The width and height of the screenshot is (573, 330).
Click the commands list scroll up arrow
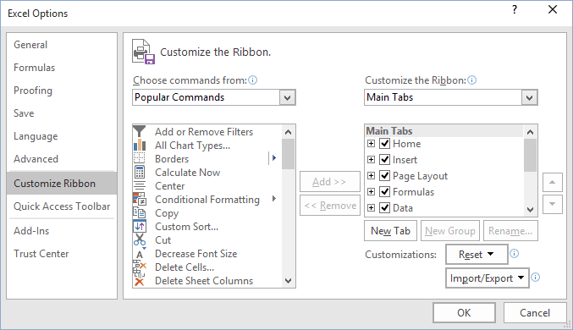(x=288, y=132)
